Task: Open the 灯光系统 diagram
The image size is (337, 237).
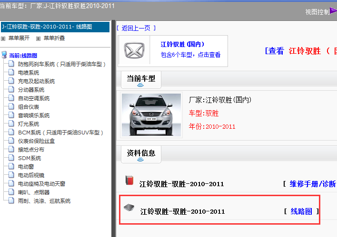Action: pos(29,124)
